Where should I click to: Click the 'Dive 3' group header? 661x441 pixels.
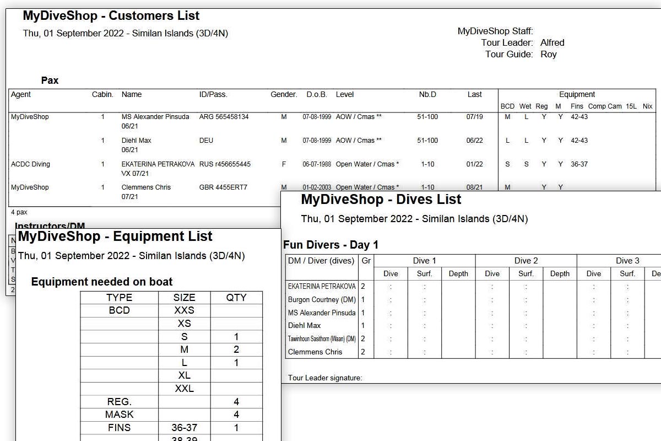(x=627, y=261)
